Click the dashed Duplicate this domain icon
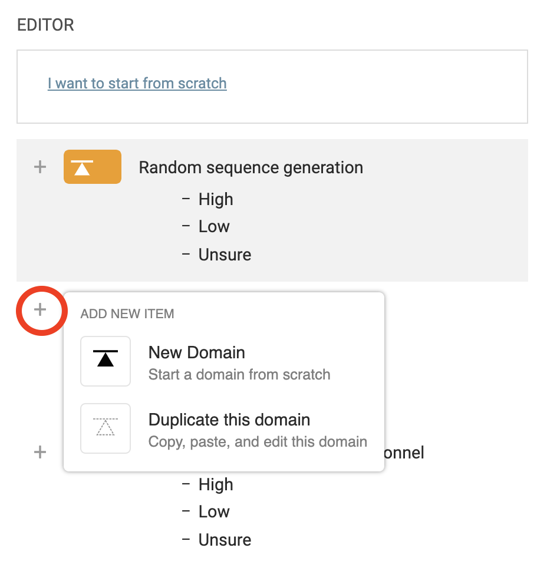 (x=106, y=428)
